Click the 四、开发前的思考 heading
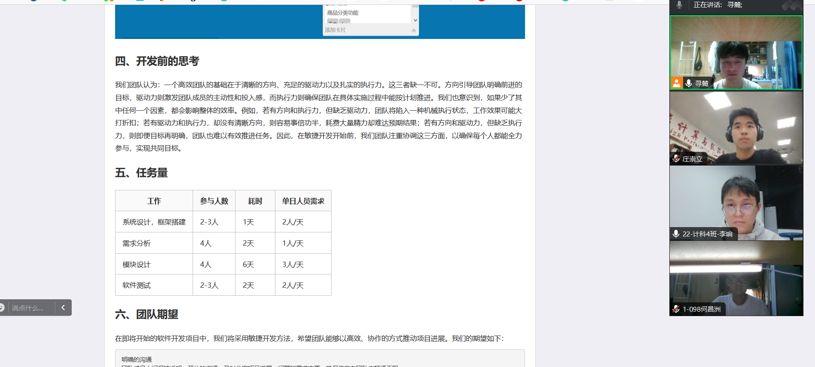Image resolution: width=815 pixels, height=367 pixels. (157, 61)
